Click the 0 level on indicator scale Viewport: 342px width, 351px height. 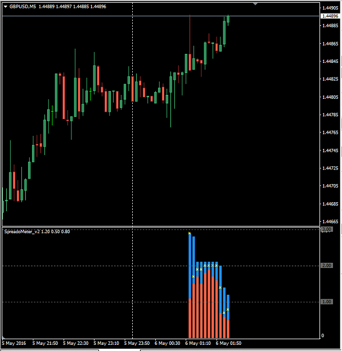click(x=323, y=335)
